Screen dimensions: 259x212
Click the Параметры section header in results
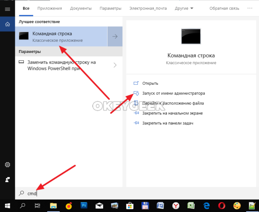30,51
